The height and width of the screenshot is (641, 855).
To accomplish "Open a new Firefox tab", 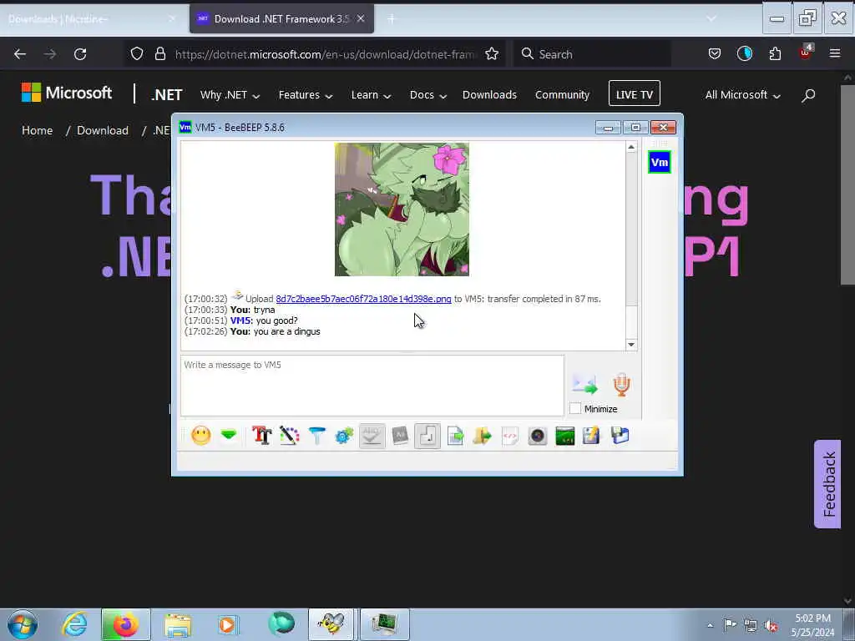I will pyautogui.click(x=391, y=19).
